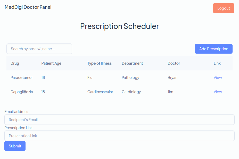Click the Link column header
Viewport: 239px width, 159px height.
coord(217,63)
